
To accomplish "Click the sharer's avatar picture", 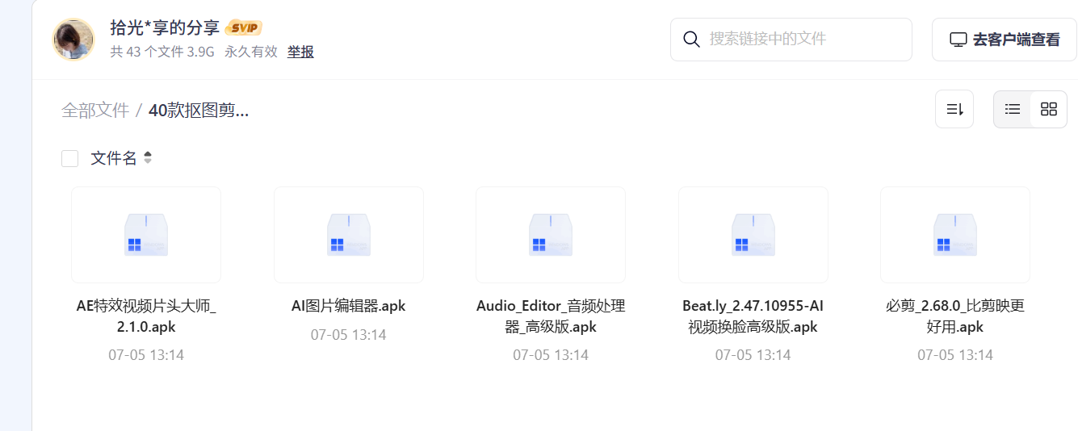I will [74, 40].
